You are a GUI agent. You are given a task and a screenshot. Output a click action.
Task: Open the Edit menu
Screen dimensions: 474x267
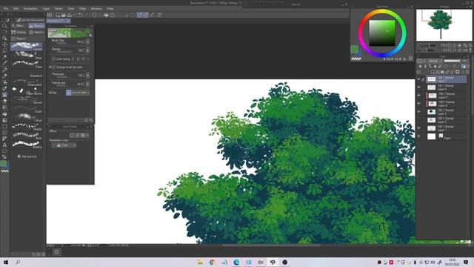(16, 9)
